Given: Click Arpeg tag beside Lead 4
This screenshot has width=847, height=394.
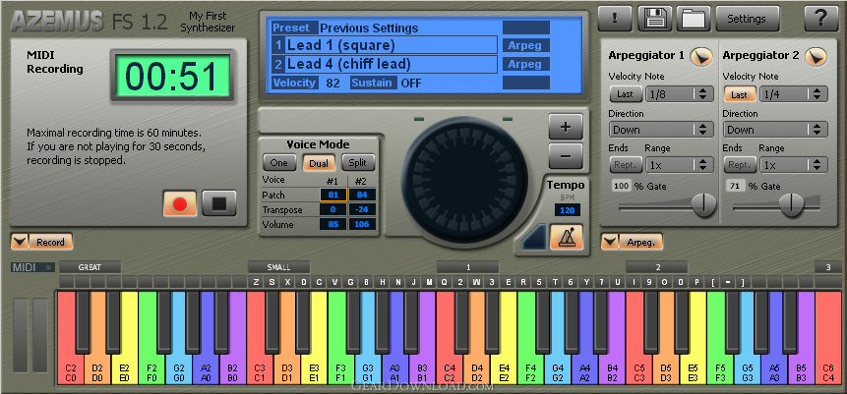Looking at the screenshot, I should [526, 65].
